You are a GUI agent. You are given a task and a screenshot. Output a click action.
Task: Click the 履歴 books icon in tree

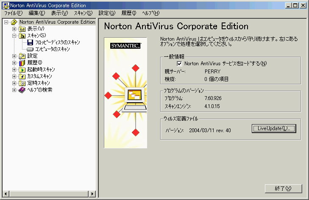(x=22, y=63)
